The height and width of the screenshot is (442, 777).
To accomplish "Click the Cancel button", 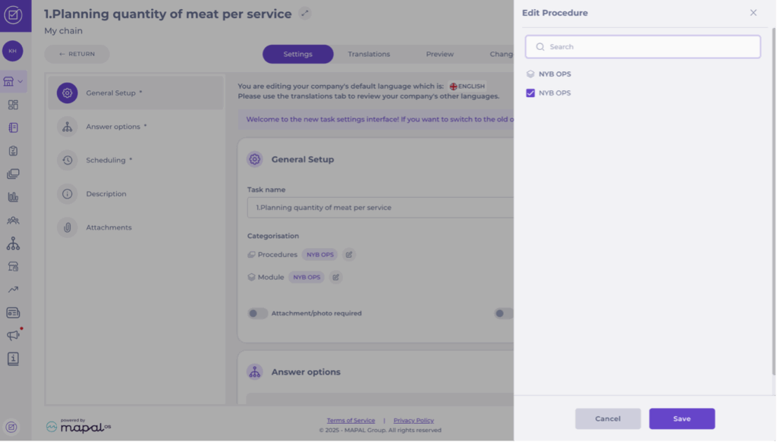I will click(608, 418).
